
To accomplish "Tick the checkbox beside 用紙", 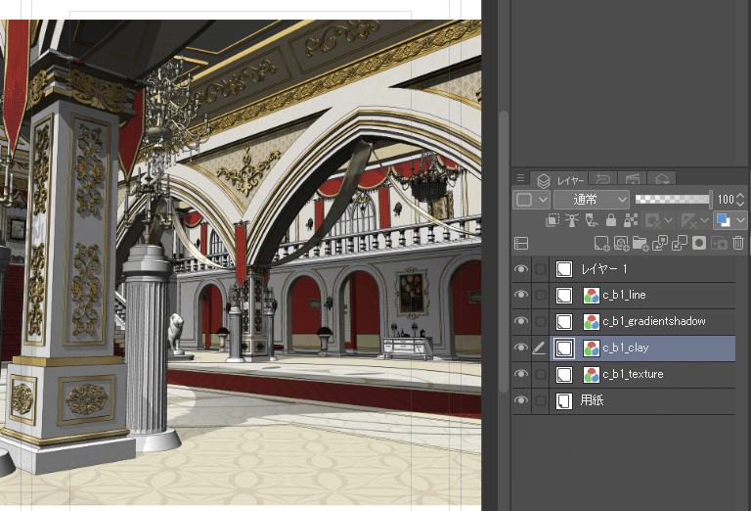I will point(540,400).
